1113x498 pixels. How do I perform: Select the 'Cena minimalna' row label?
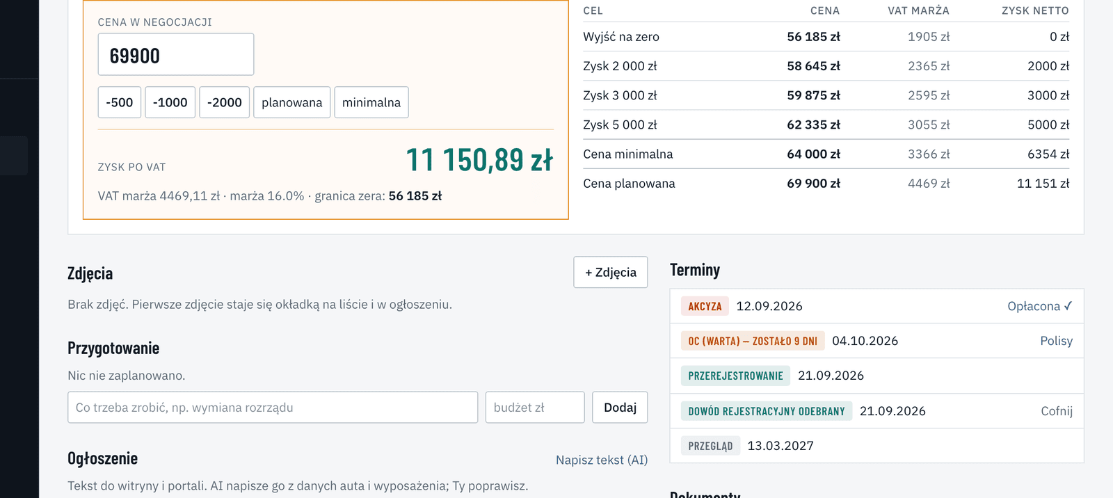click(628, 154)
